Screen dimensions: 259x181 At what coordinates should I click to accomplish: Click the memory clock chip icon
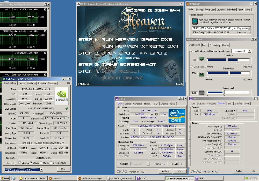tap(202, 93)
